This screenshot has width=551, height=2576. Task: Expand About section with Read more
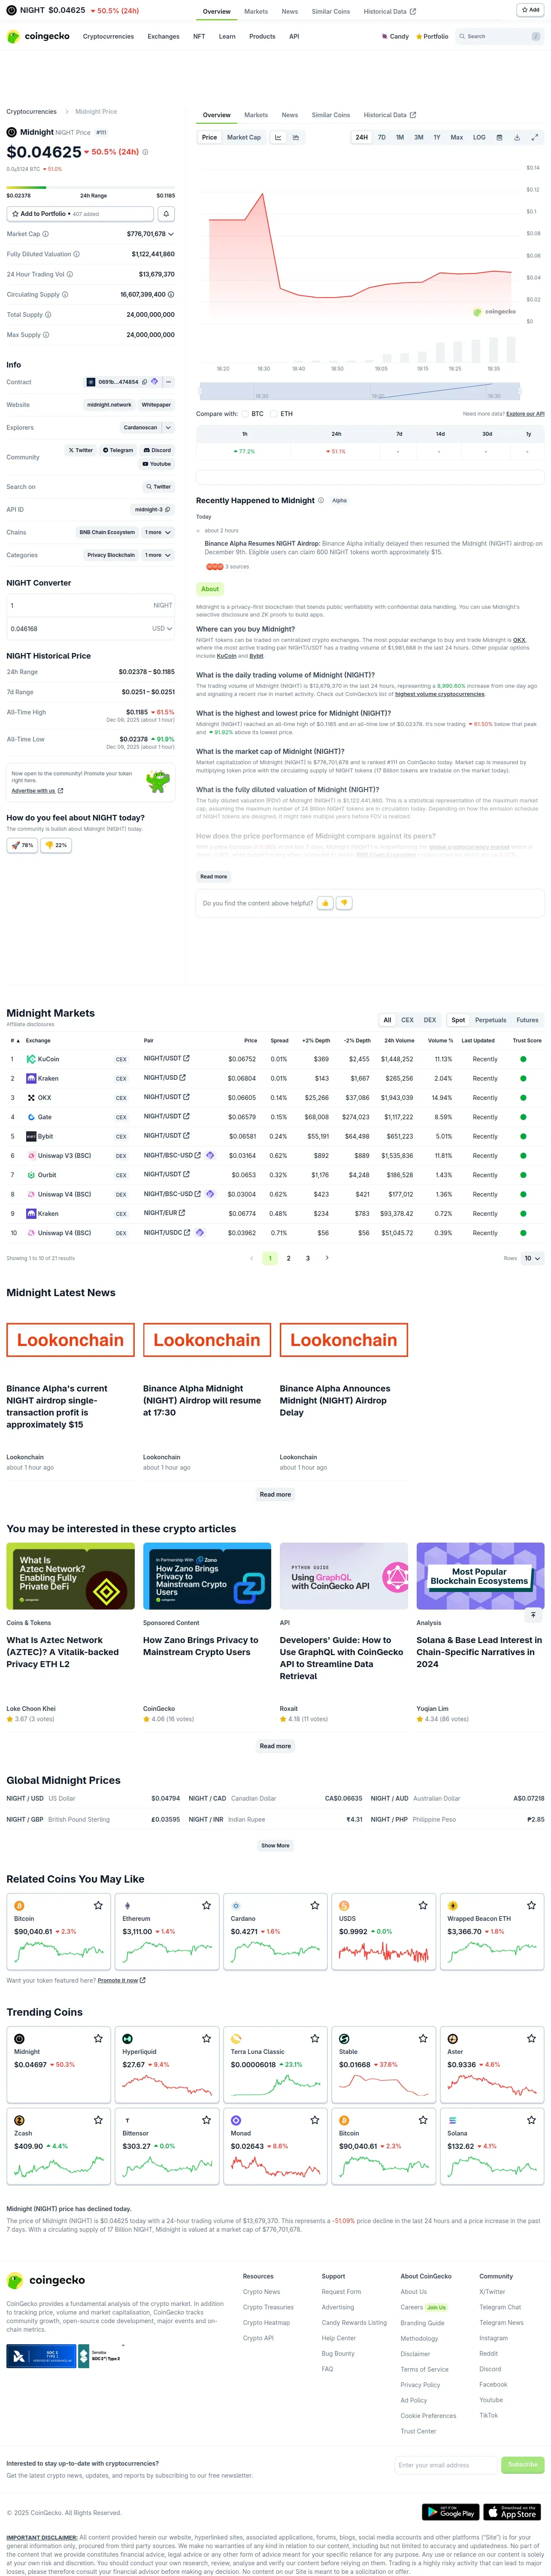tap(213, 877)
